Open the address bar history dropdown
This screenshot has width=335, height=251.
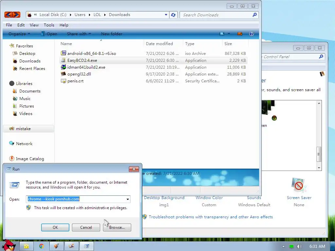pyautogui.click(x=166, y=15)
